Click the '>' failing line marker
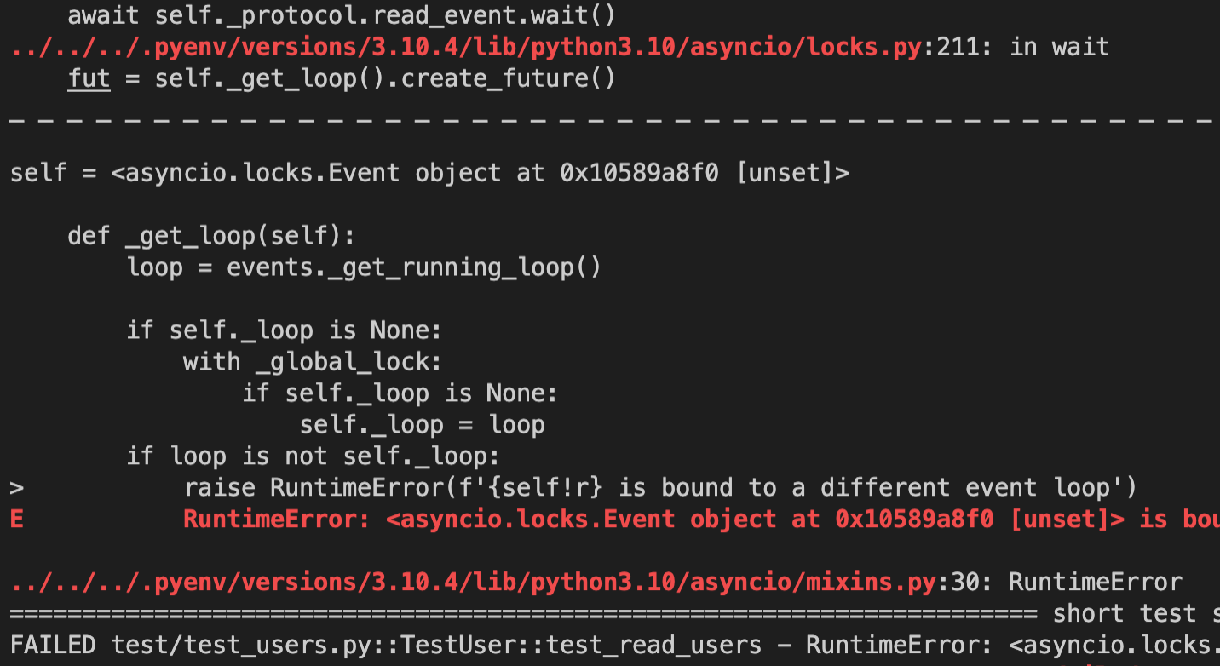1220x666 pixels. click(17, 488)
